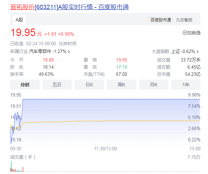Click the percent change +9.98%

click(x=66, y=34)
